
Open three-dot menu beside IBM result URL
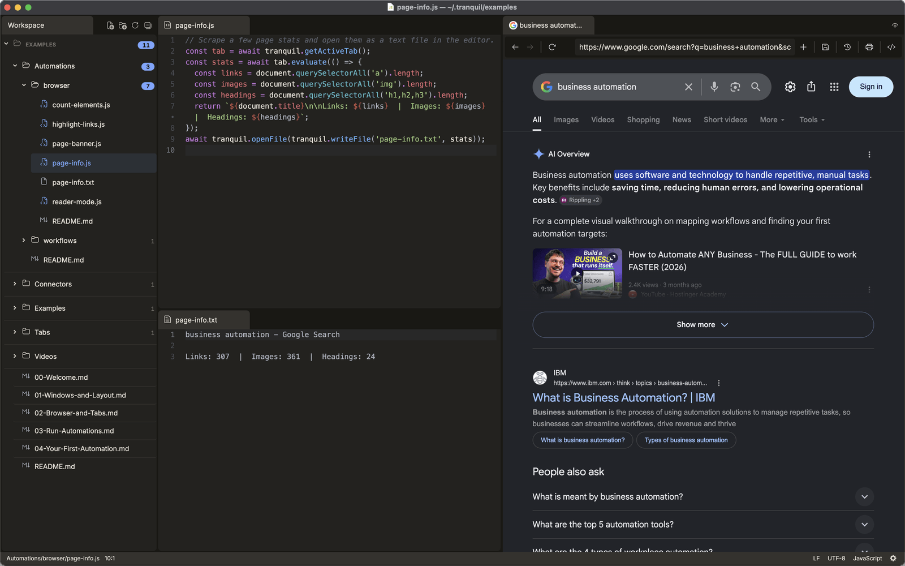coord(719,383)
